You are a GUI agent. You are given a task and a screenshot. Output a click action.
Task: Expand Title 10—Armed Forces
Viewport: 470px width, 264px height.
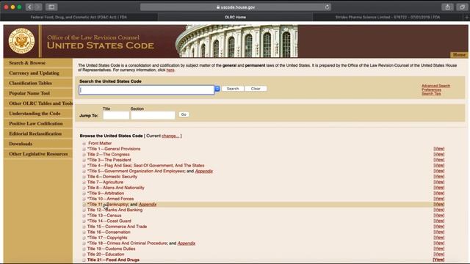84,199
